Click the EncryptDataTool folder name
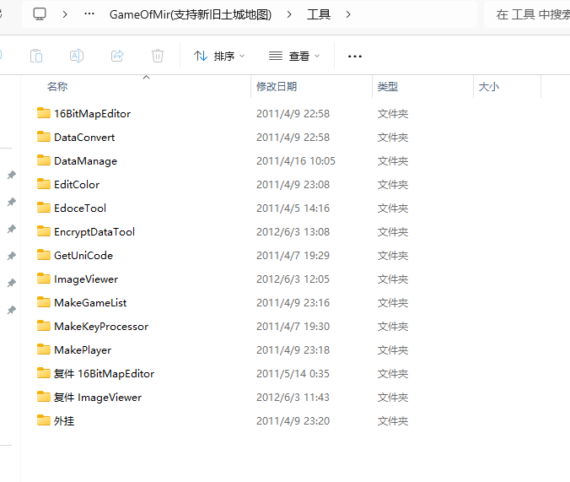 click(x=94, y=232)
